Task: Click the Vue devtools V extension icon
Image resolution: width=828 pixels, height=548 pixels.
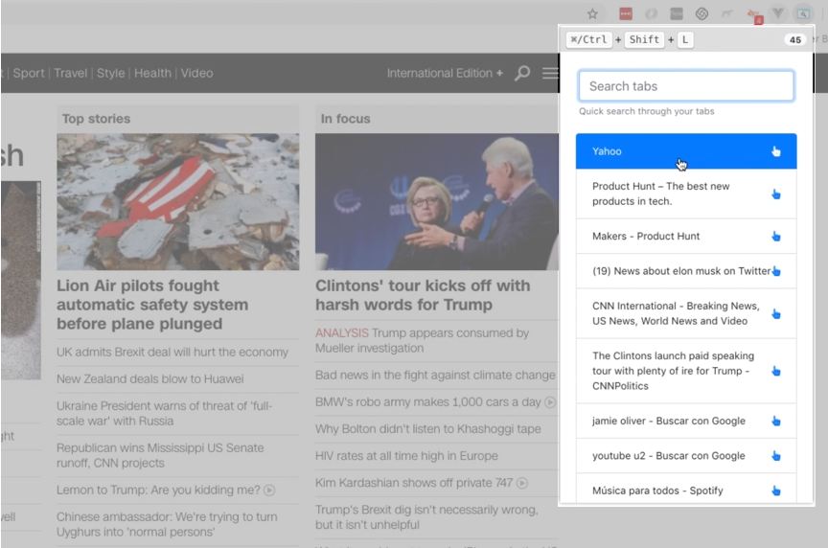Action: point(778,13)
